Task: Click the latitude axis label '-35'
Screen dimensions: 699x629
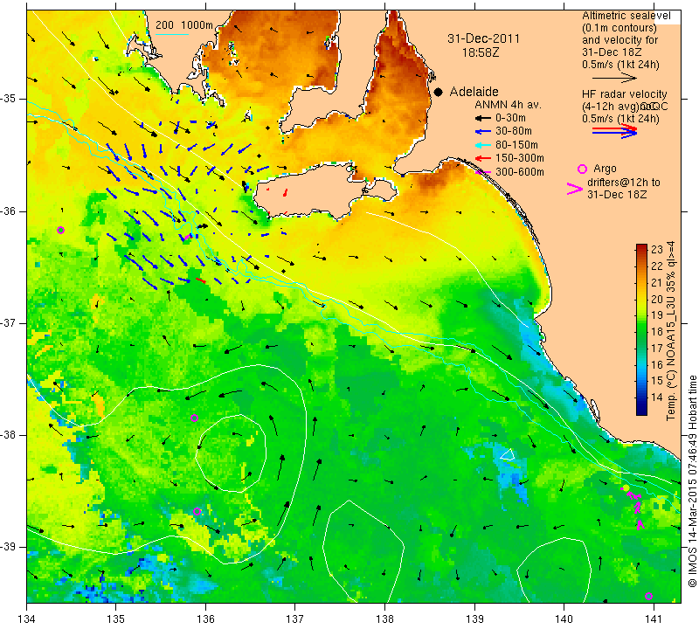Action: click(x=9, y=99)
